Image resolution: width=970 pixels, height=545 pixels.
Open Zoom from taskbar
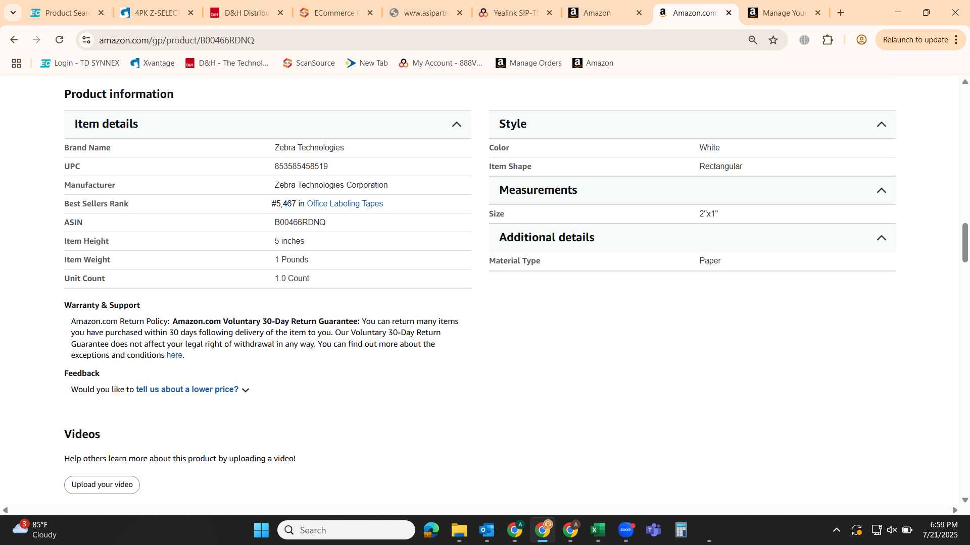625,530
